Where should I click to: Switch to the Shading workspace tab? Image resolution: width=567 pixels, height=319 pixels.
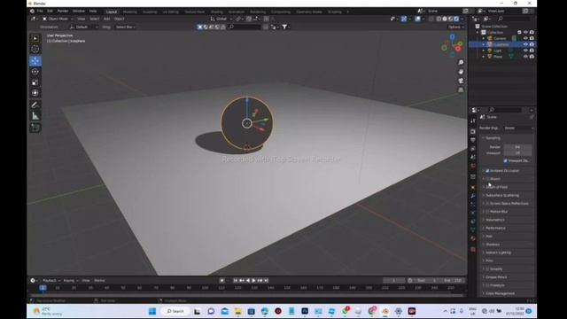tap(216, 12)
